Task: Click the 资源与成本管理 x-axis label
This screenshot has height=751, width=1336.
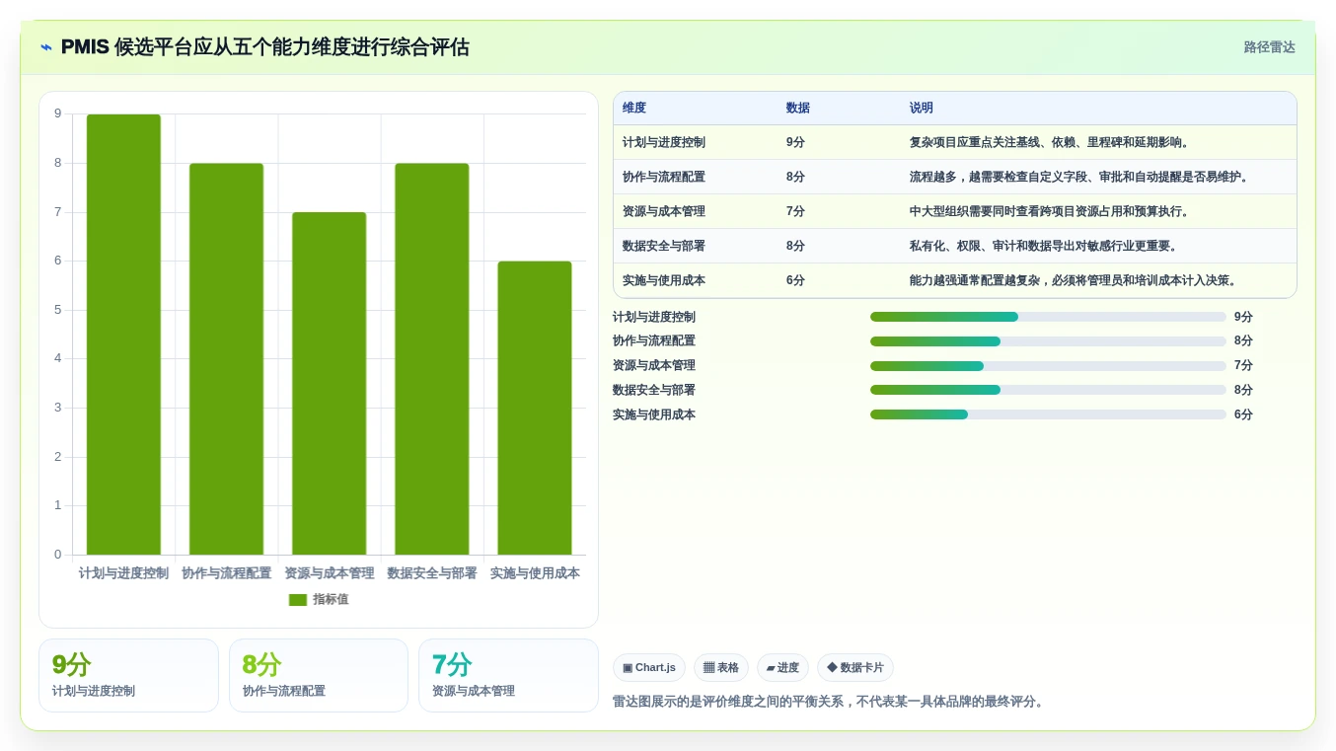Action: pyautogui.click(x=329, y=573)
